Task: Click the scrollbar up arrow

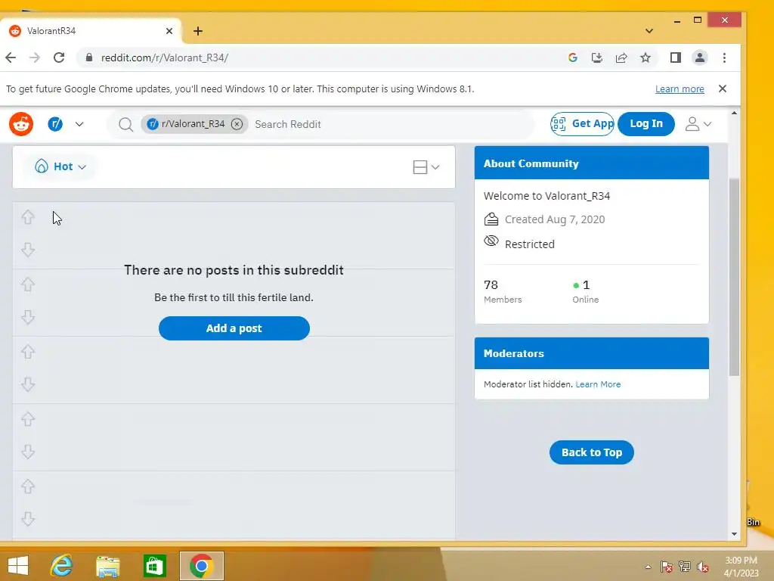Action: point(734,113)
